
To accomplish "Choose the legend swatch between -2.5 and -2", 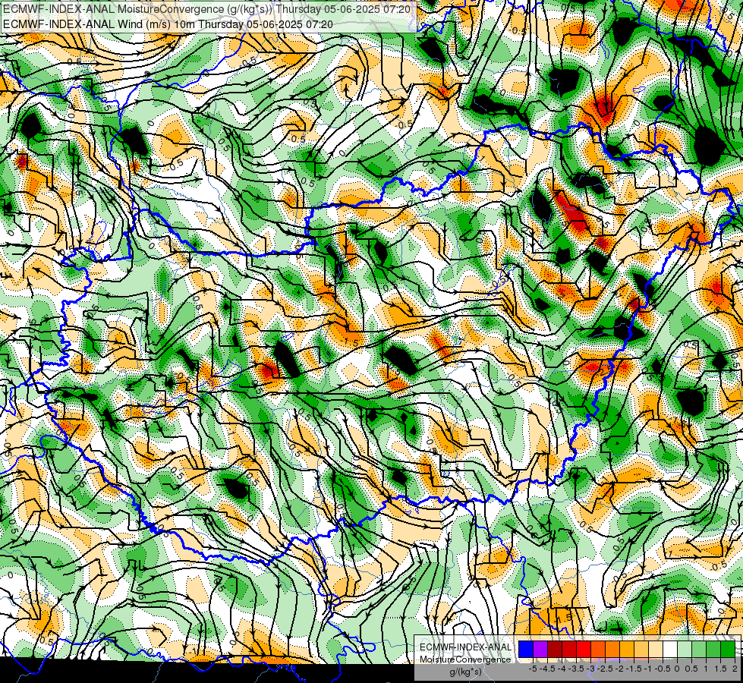I will [612, 650].
